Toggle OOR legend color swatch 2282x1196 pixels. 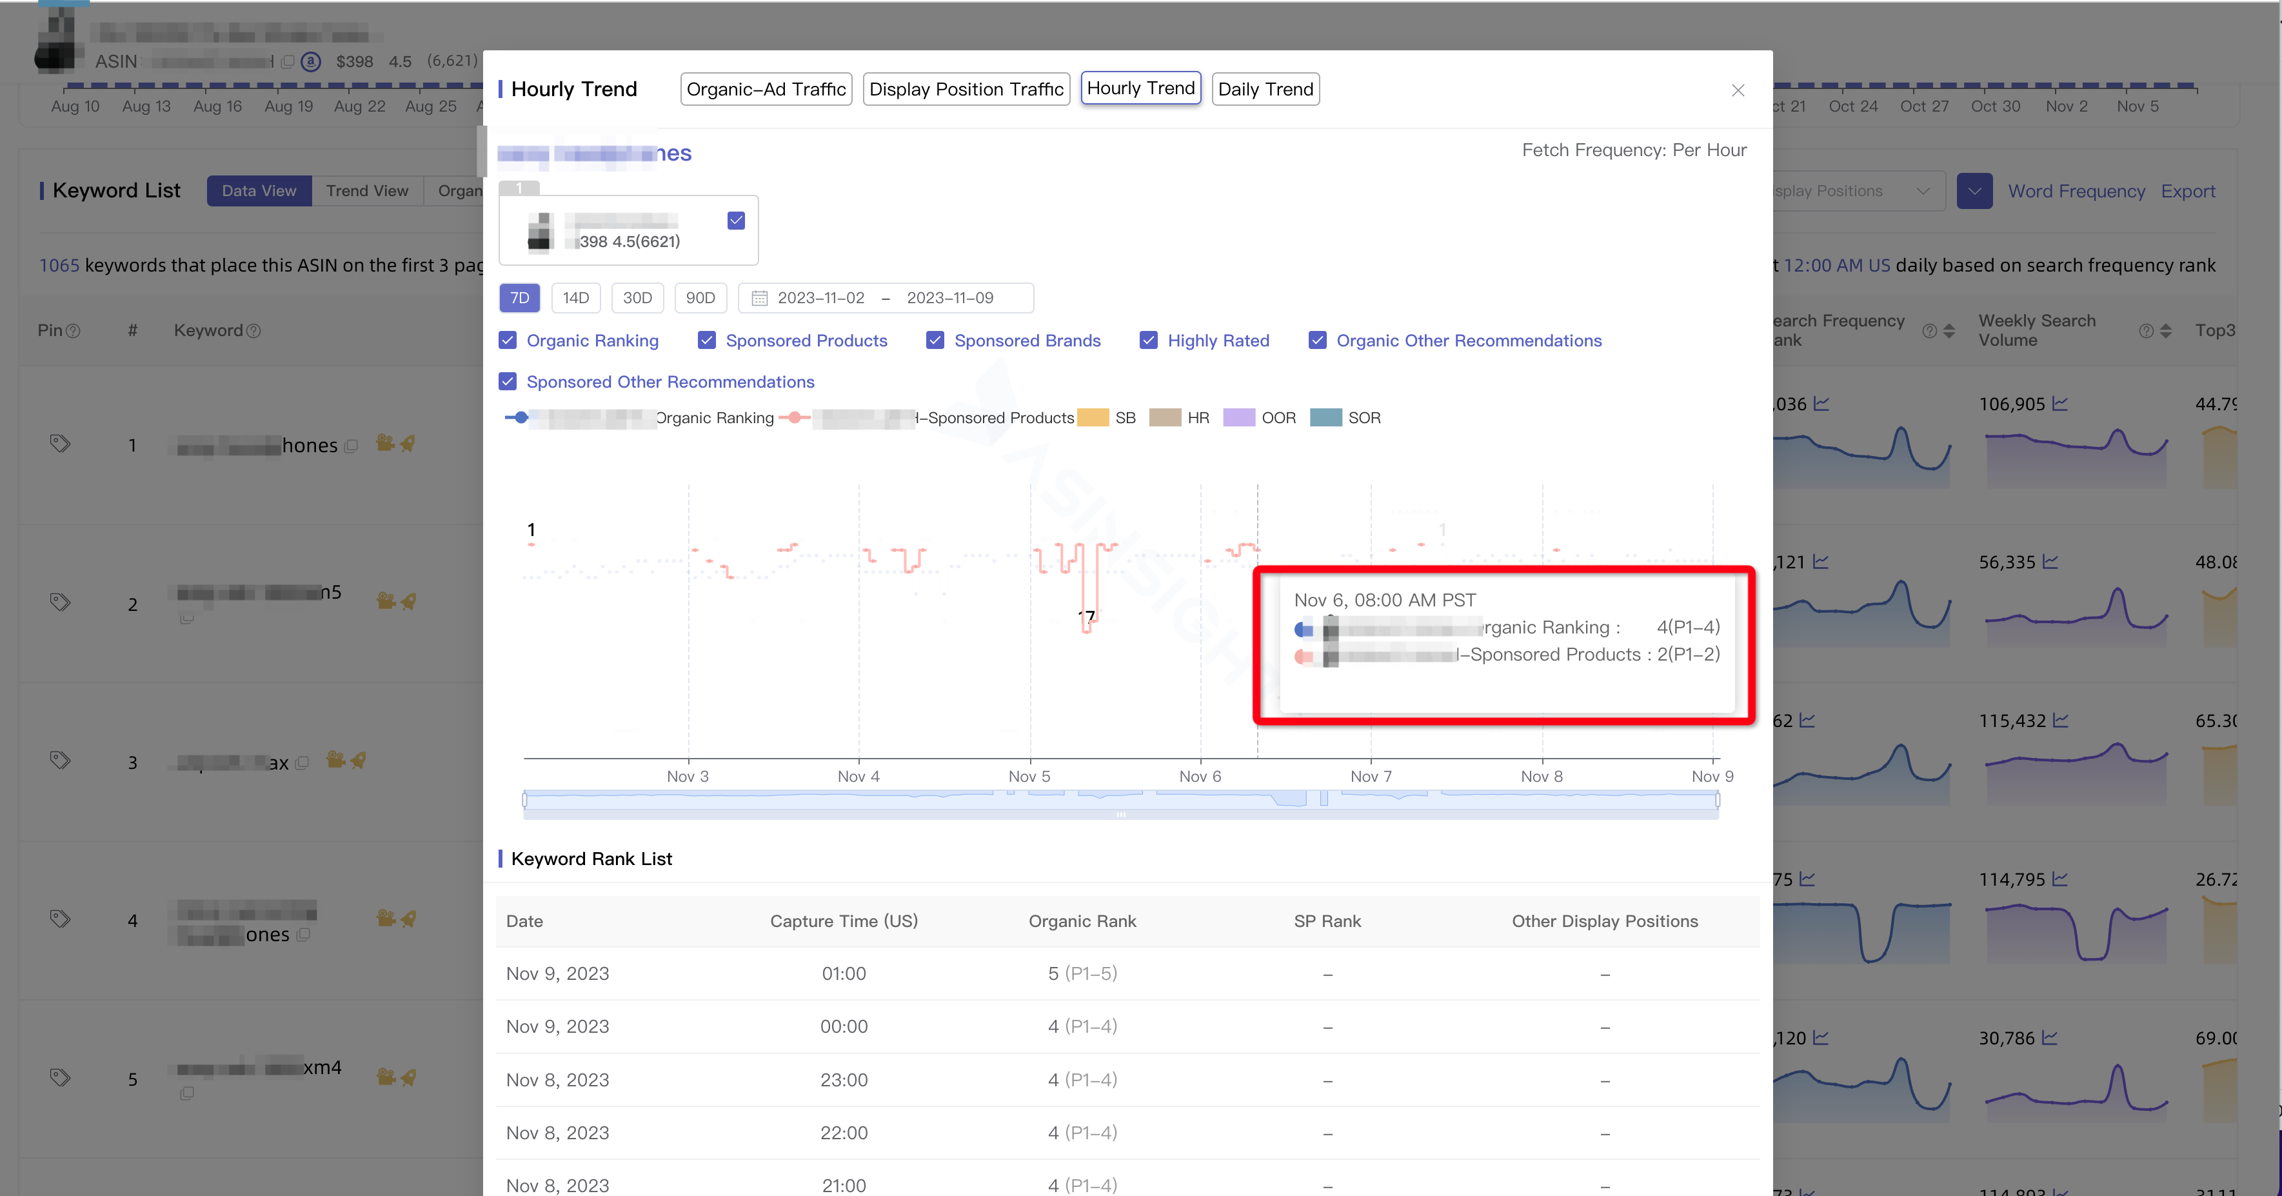[1239, 418]
